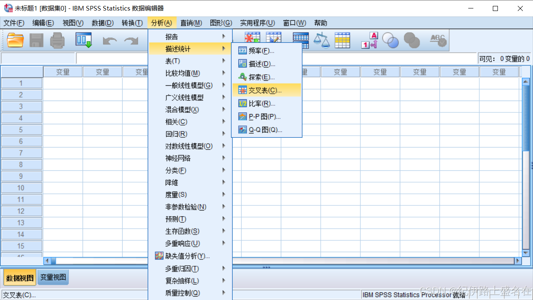Expand the 表(T) submenu arrow
This screenshot has height=300, width=533.
coord(224,61)
